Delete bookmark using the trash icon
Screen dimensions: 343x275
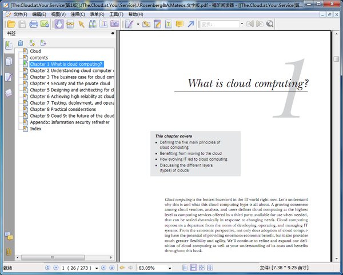tap(21, 43)
